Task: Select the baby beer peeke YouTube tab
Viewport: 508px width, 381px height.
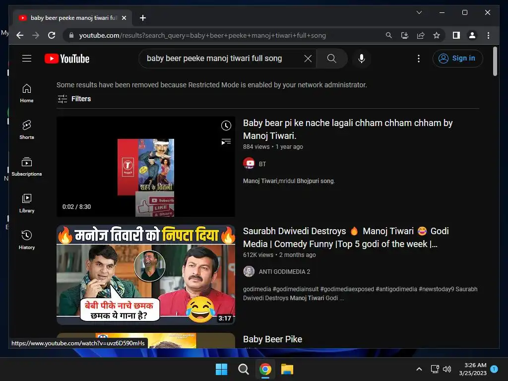Action: (x=72, y=18)
